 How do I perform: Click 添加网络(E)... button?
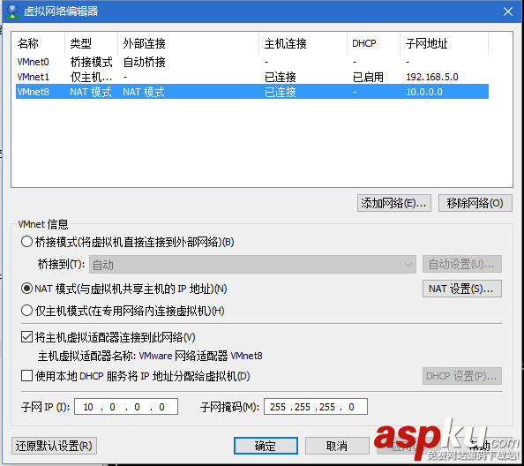point(394,203)
